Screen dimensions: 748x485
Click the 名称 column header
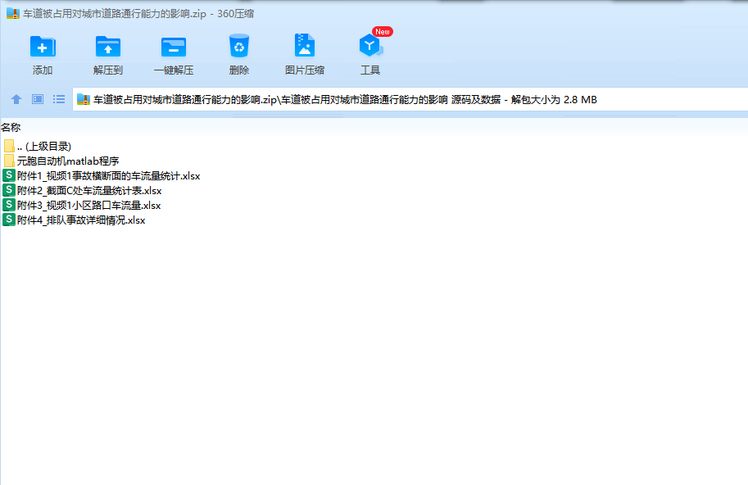(11, 127)
